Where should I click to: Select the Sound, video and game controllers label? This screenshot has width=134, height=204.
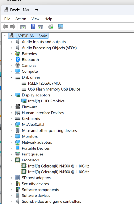click(x=51, y=201)
